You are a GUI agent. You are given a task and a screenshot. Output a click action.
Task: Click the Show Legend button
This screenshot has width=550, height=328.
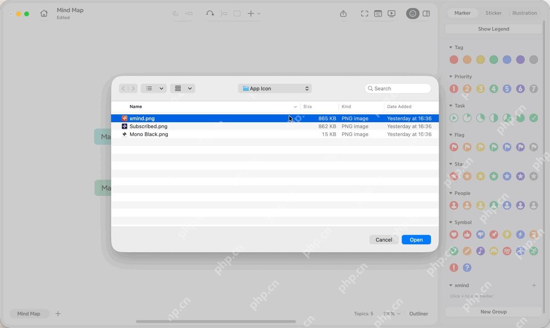coord(494,29)
